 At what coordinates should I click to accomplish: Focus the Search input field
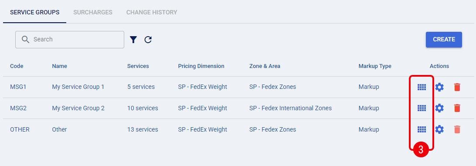coord(70,40)
